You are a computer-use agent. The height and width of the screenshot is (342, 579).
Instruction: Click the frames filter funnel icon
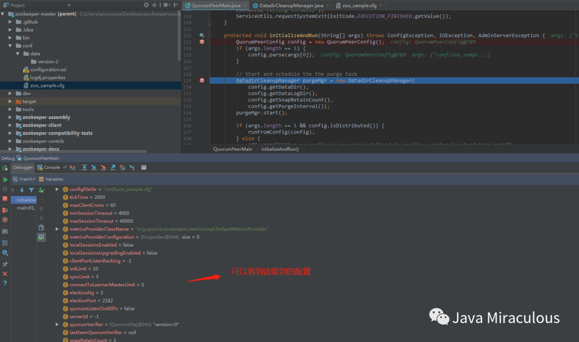point(32,190)
